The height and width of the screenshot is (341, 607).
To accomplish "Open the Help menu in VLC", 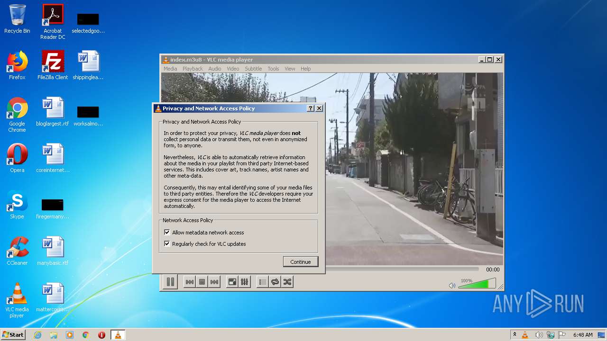I will [306, 69].
